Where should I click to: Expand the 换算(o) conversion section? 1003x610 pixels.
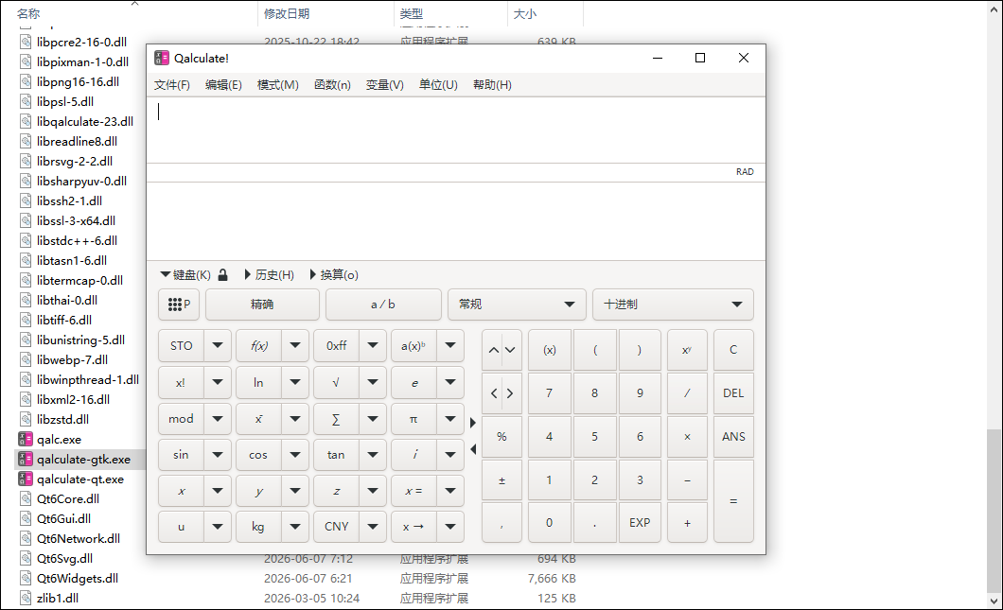point(334,275)
